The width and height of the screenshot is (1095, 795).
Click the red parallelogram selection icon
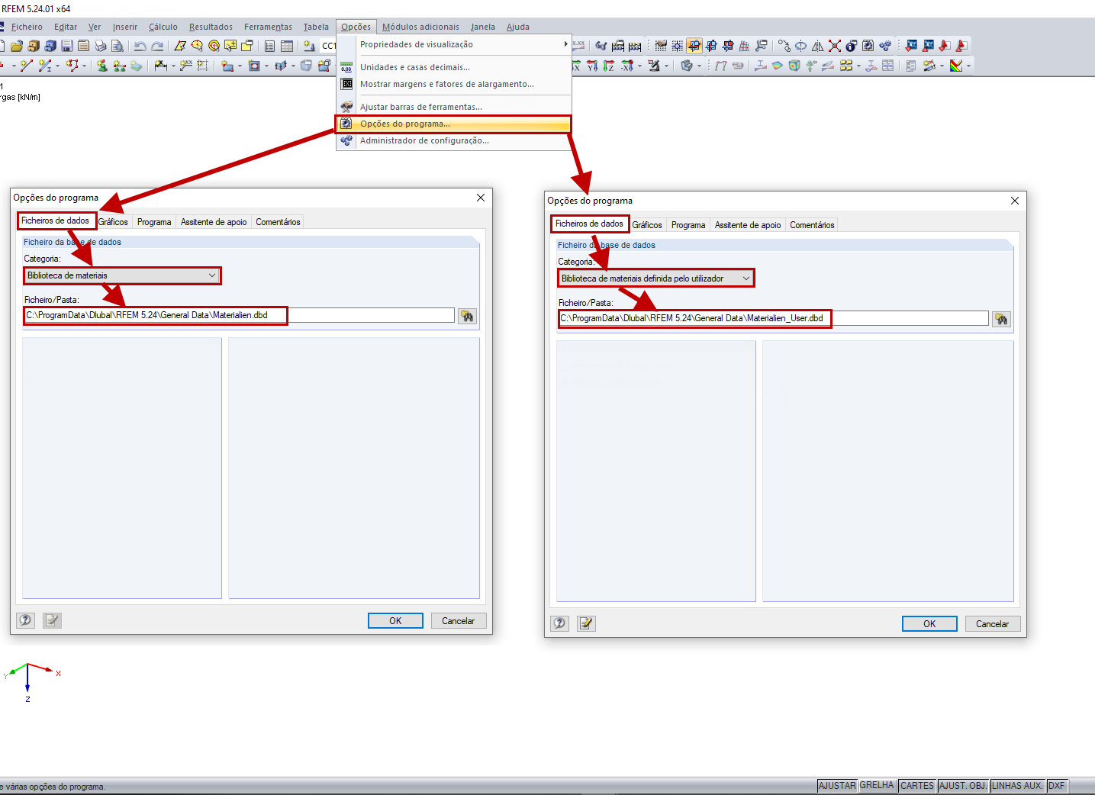click(x=180, y=46)
